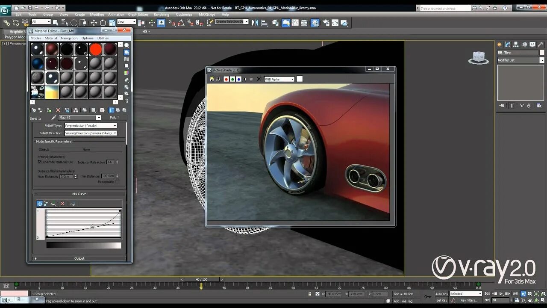Select the Move tool in main toolbar
The image size is (547, 308).
pos(94,23)
